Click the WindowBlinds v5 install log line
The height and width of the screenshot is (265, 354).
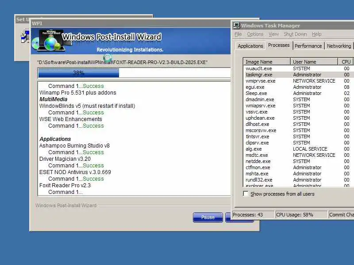click(x=87, y=106)
